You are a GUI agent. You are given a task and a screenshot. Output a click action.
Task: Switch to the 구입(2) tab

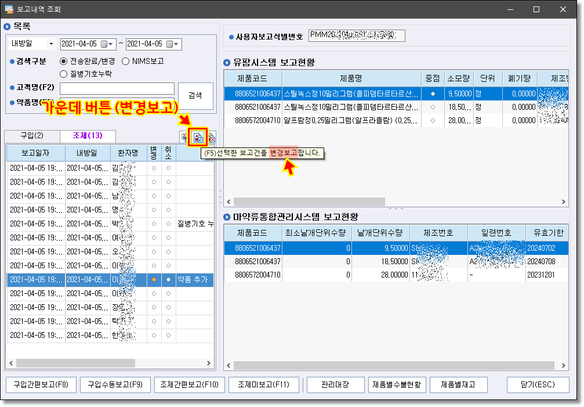(32, 136)
